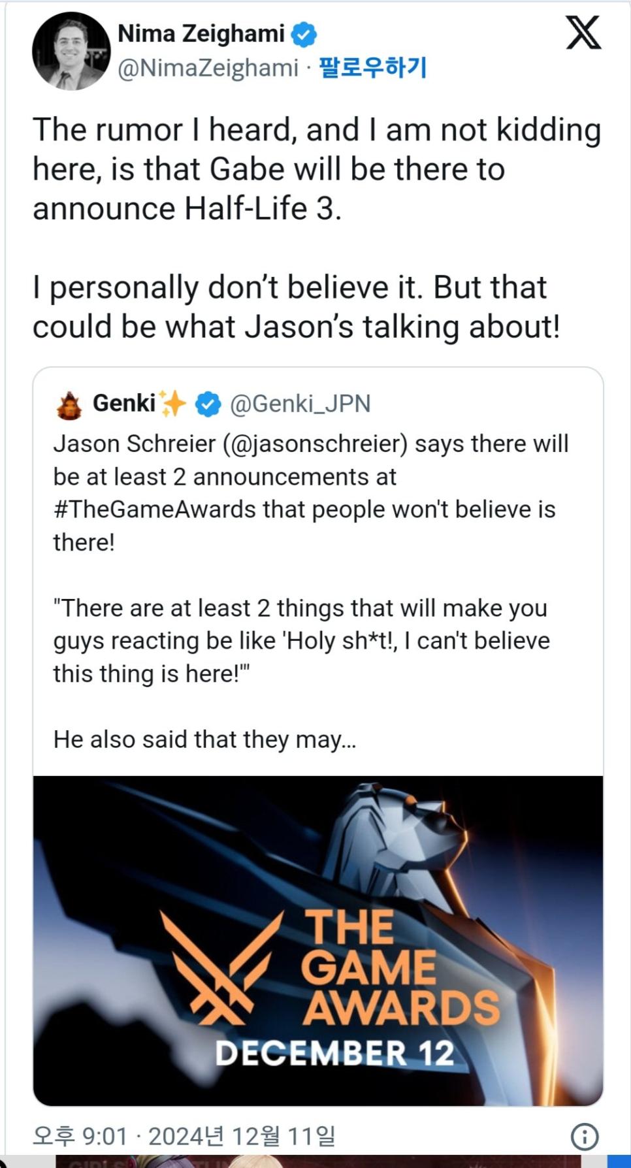Click the main tweet text about Half-Life 3
The width and height of the screenshot is (631, 1168).
317,169
